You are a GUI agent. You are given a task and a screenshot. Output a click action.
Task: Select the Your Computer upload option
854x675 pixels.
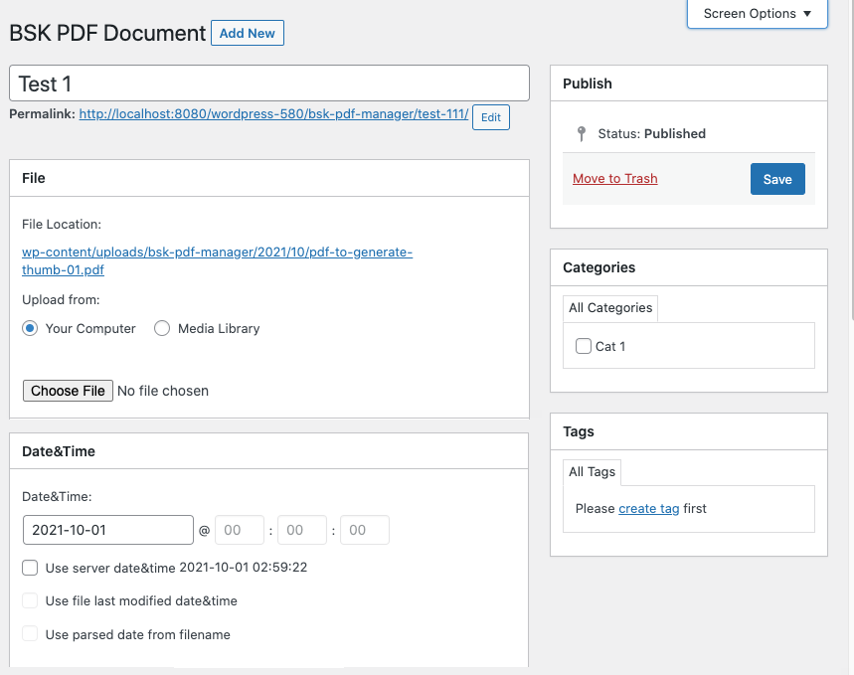point(29,328)
